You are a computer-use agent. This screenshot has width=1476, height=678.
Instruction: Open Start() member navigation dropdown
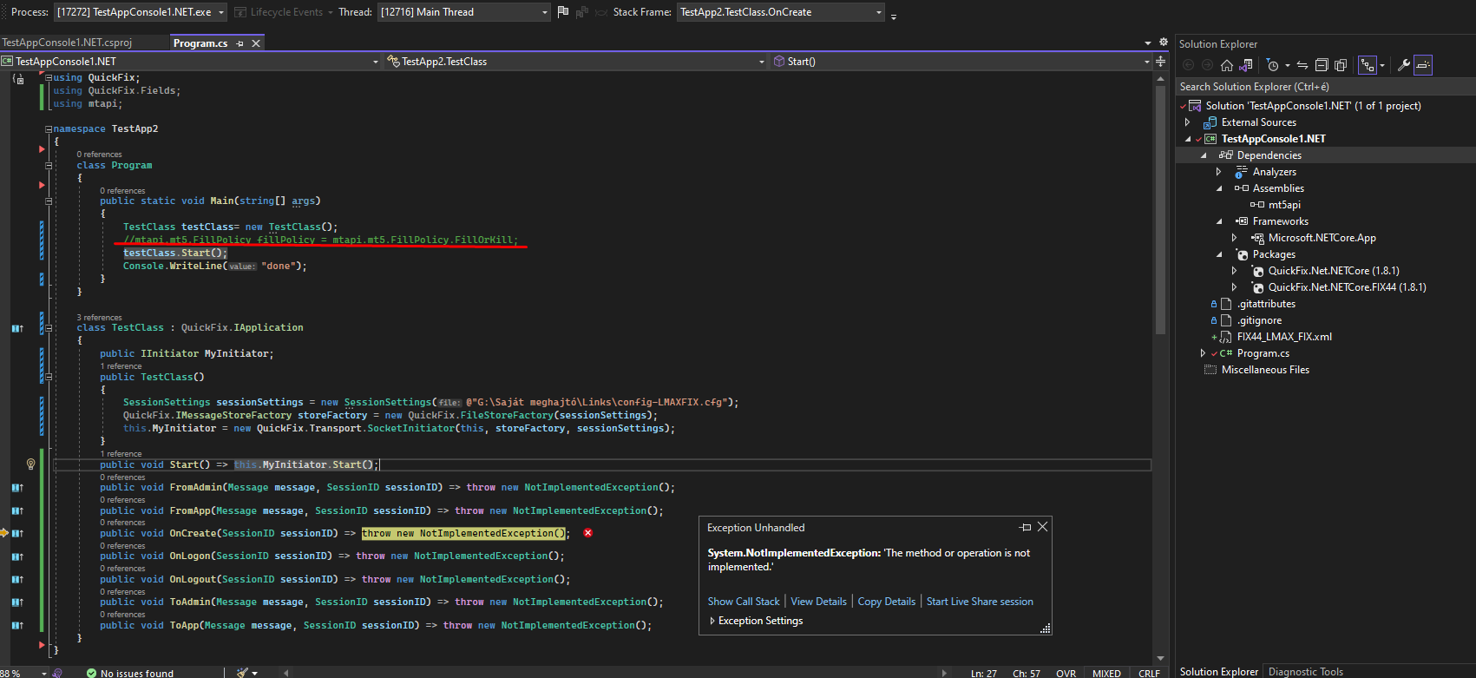pos(1147,62)
